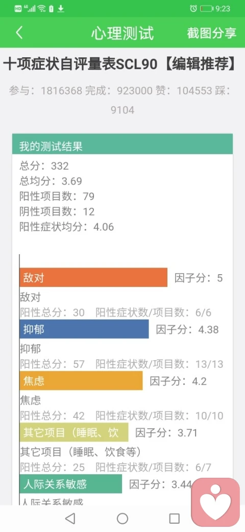The width and height of the screenshot is (245, 532).
Task: Select the 其它项目（睡眠、饮 bar
Action: tap(74, 432)
